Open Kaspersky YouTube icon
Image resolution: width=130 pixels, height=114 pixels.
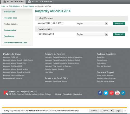pyautogui.click(x=117, y=93)
